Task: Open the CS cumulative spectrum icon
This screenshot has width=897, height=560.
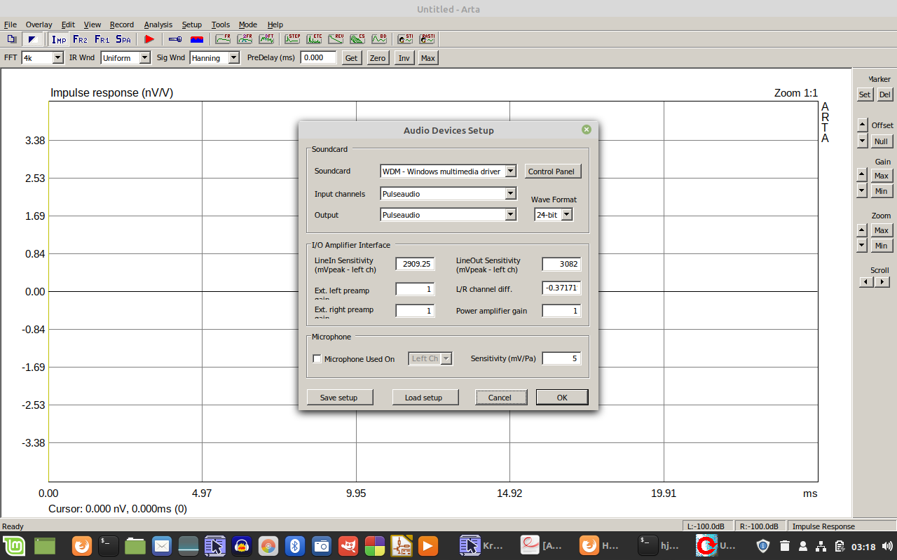Action: pos(357,39)
